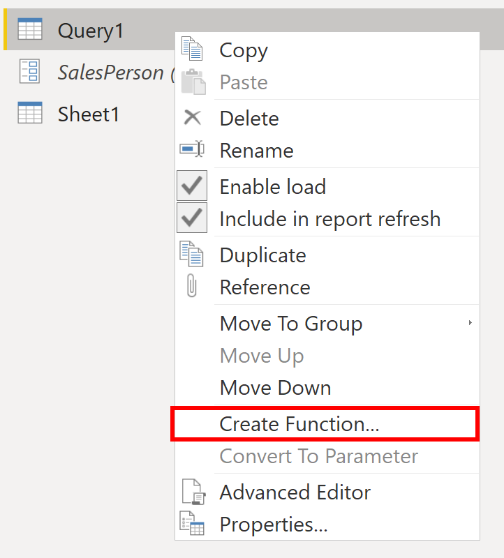Click the Properties icon
This screenshot has height=558, width=504.
point(193,523)
